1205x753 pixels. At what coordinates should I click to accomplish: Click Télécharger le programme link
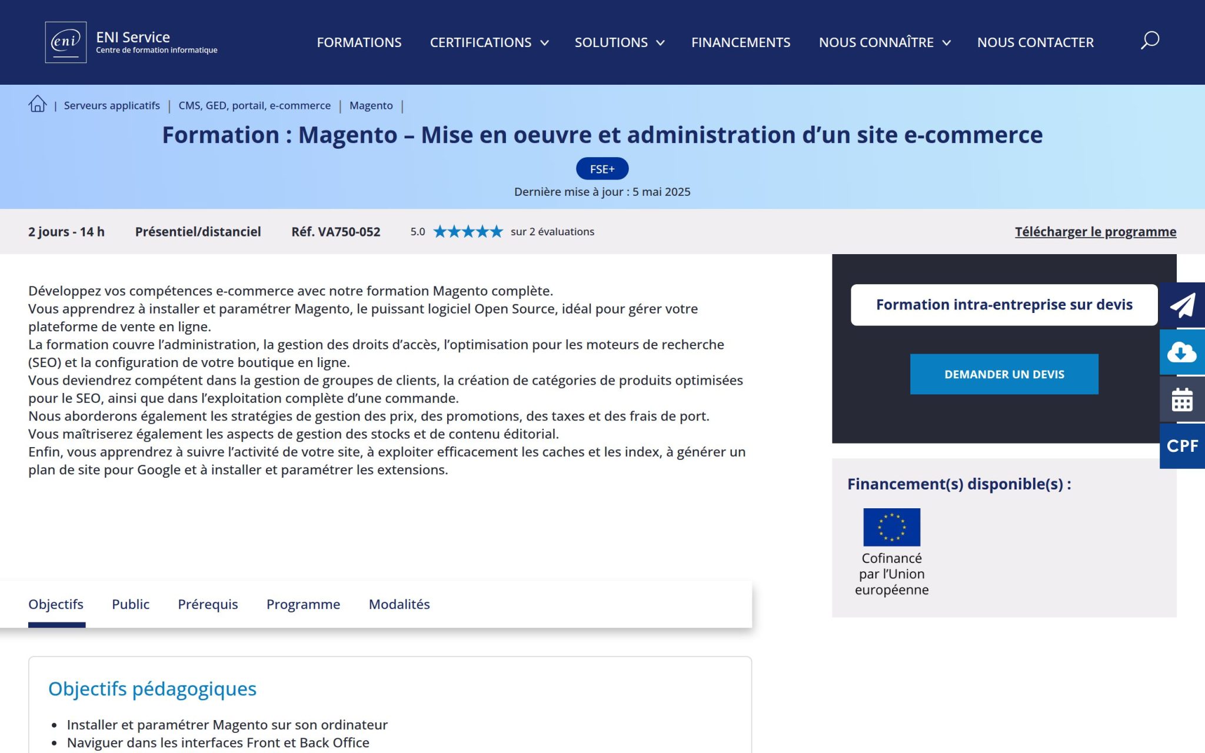pos(1096,232)
